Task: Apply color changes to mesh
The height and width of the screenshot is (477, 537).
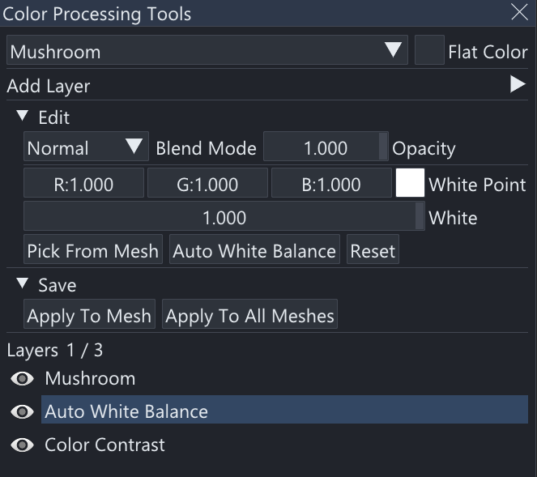Action: 89,315
